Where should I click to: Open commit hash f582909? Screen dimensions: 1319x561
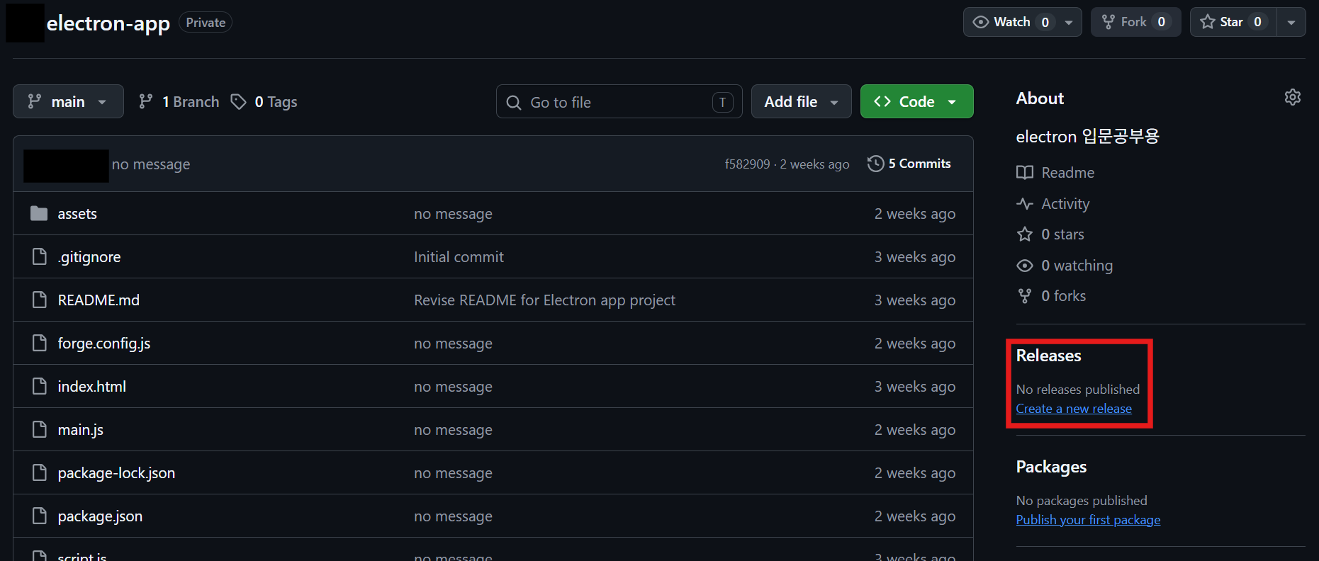click(x=747, y=164)
